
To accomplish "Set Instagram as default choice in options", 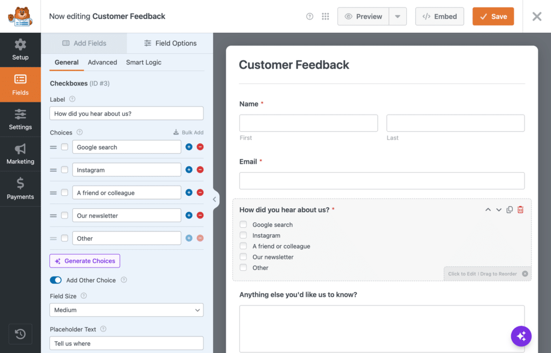I will 65,170.
